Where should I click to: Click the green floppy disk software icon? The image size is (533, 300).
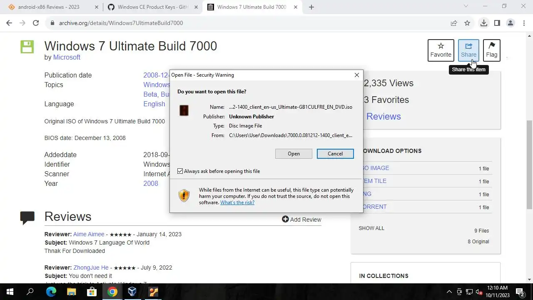[x=27, y=47]
